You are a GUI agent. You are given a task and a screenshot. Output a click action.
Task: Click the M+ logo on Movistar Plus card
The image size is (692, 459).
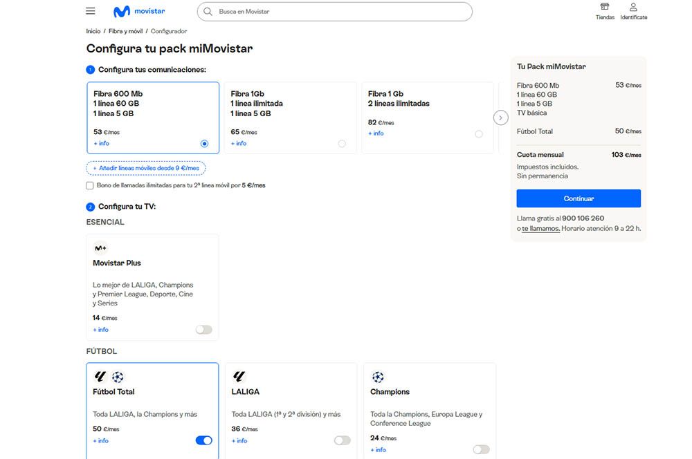point(100,248)
